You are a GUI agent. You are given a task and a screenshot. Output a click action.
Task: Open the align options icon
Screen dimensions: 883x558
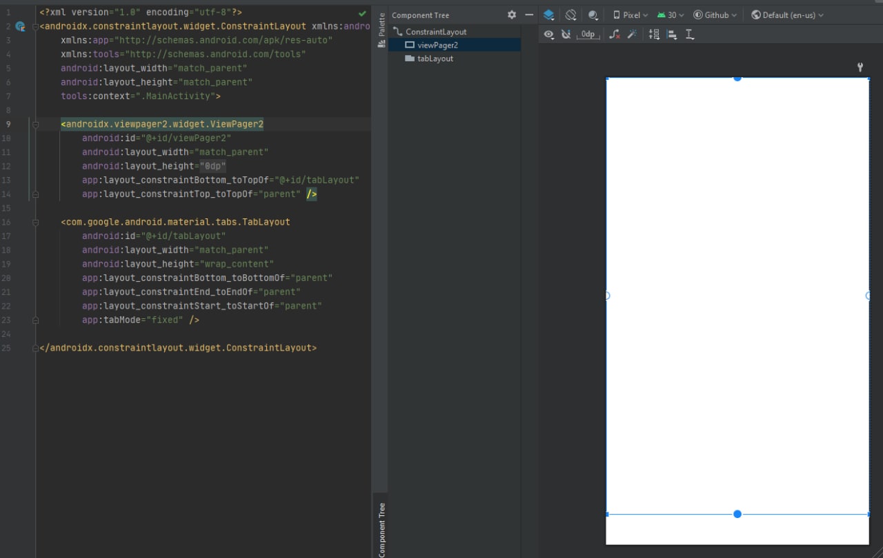pyautogui.click(x=672, y=34)
